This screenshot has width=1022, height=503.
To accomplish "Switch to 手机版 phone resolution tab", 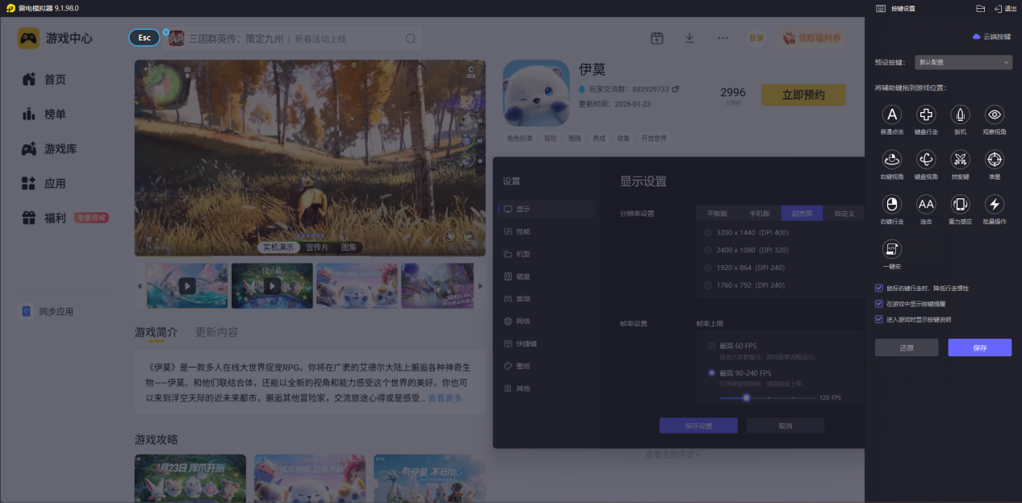I will click(760, 214).
